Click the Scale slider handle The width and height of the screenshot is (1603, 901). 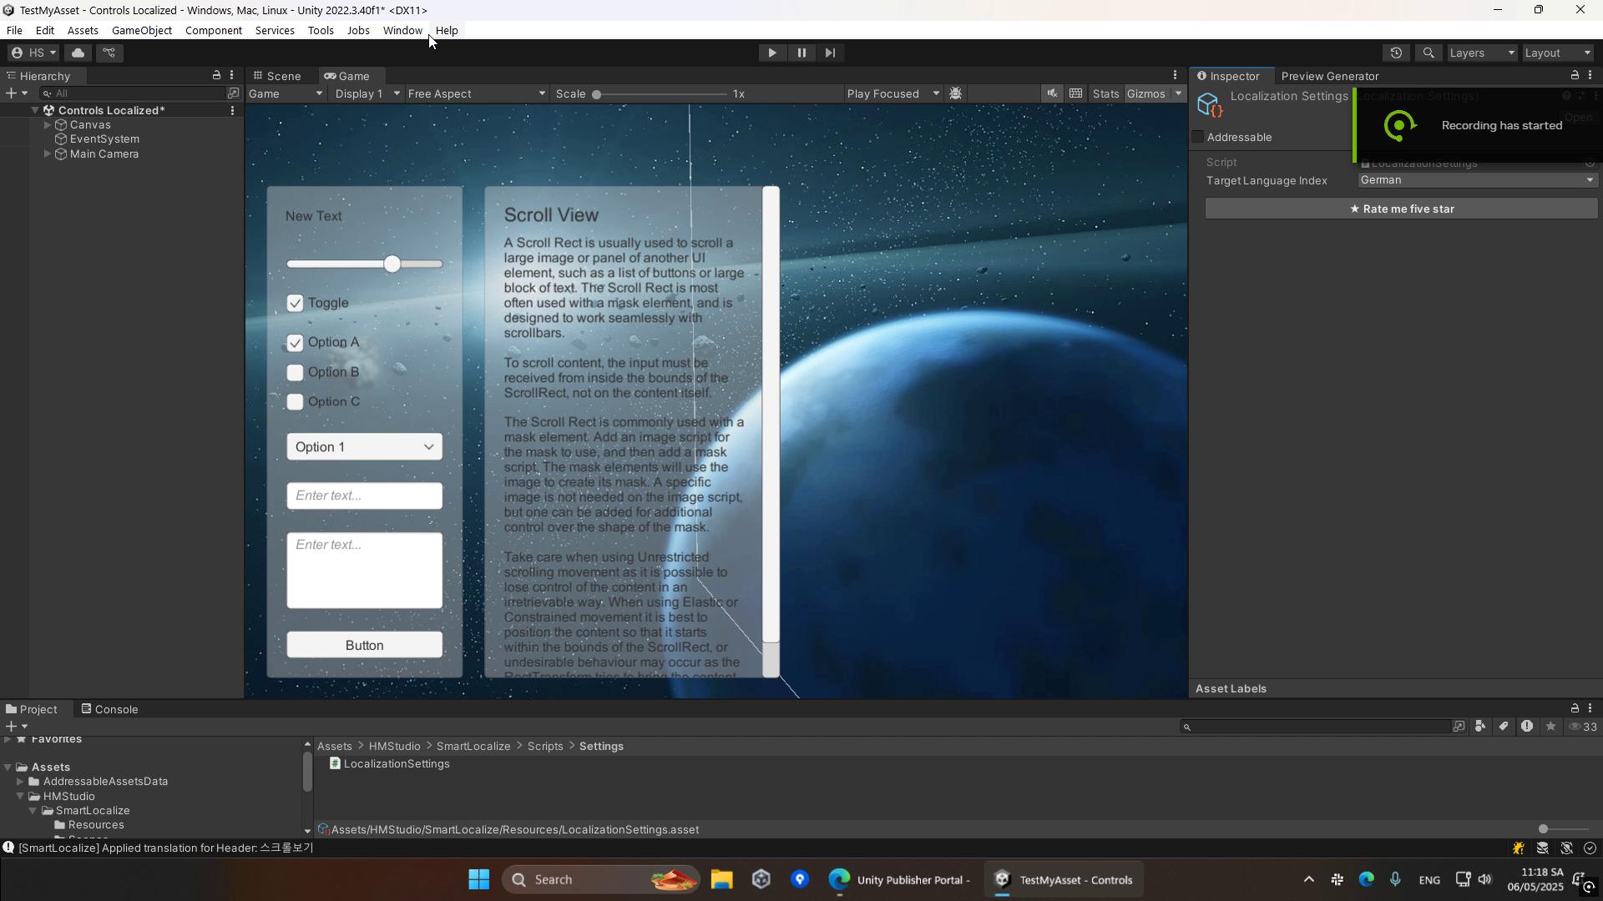596,94
